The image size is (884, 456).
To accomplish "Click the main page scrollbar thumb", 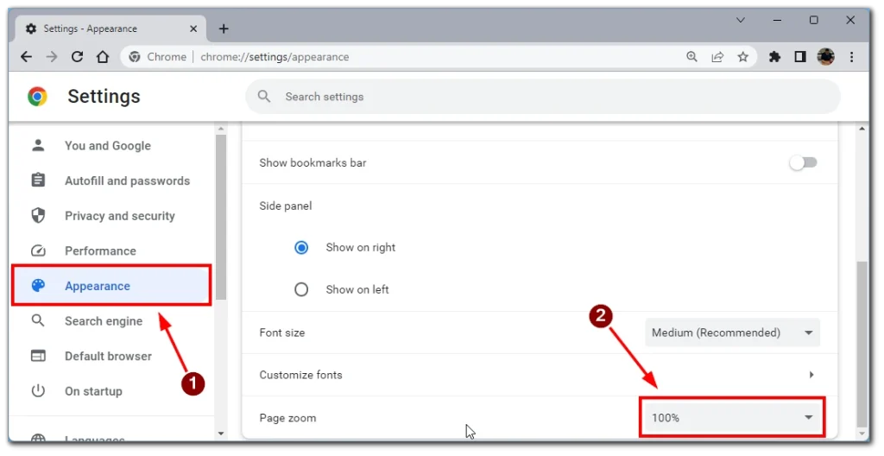I will pos(862,345).
